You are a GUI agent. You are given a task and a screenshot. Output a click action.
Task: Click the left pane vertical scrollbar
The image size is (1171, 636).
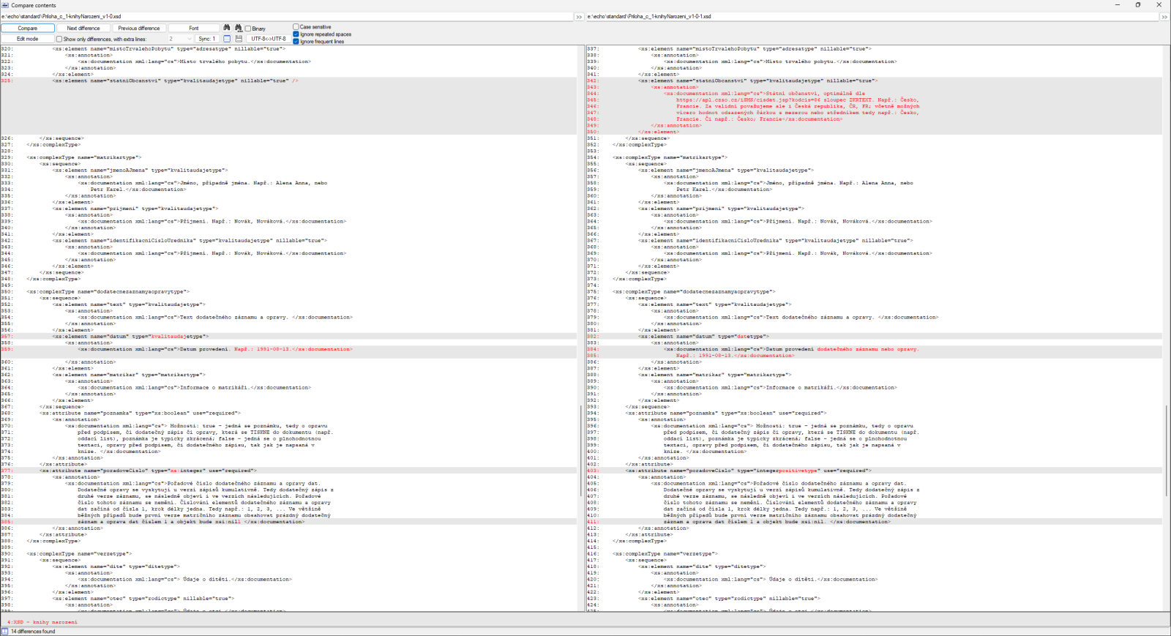coord(581,452)
